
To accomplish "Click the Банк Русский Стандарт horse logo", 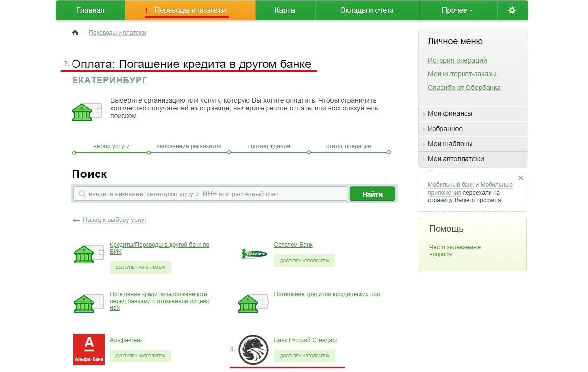I will click(252, 349).
